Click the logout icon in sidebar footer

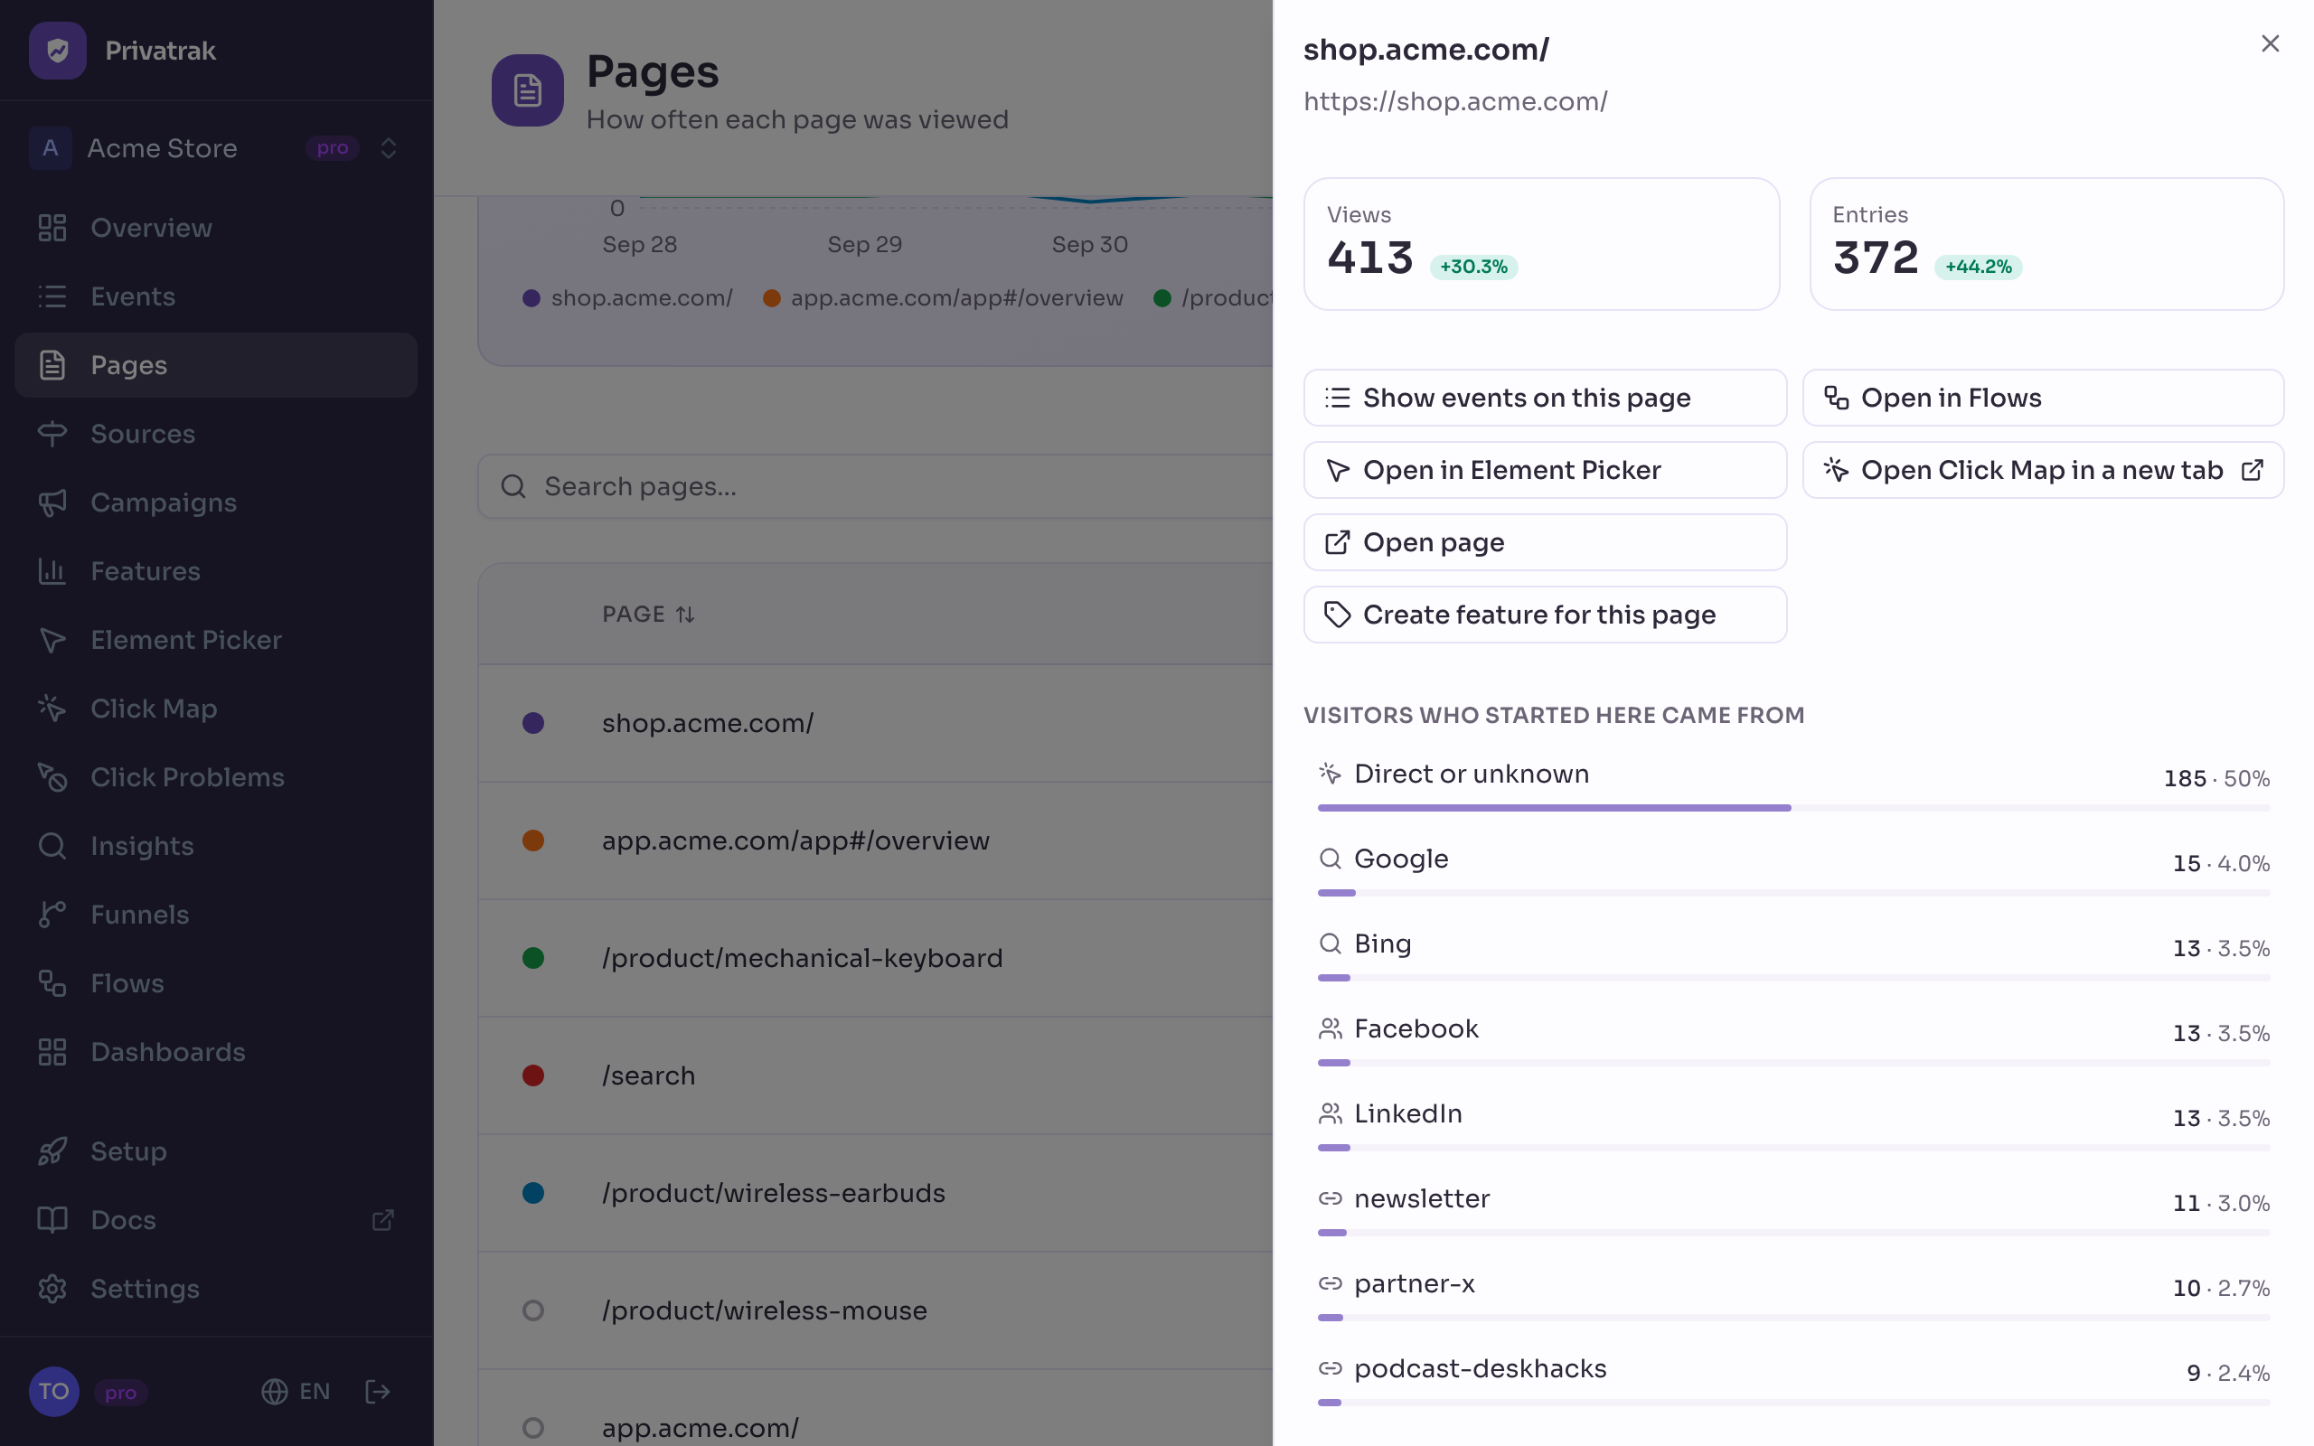[378, 1392]
